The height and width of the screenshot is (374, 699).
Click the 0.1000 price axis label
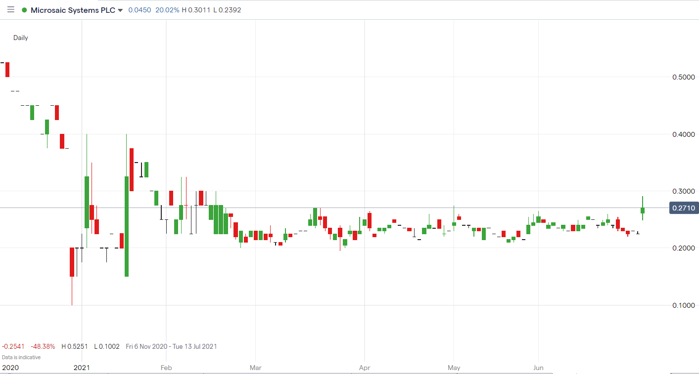[x=683, y=305]
